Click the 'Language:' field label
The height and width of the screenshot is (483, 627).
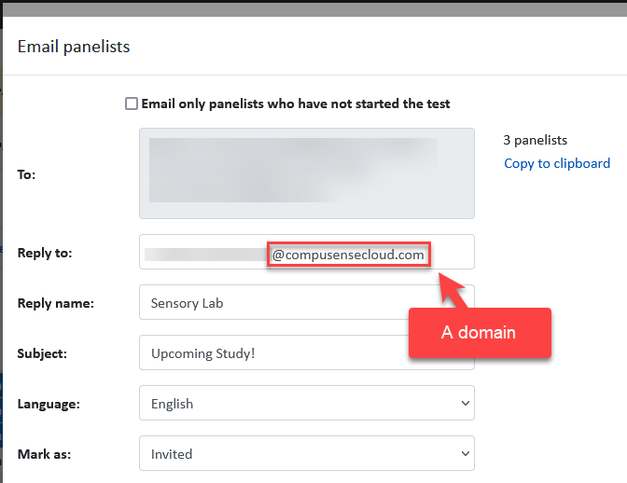click(x=49, y=404)
